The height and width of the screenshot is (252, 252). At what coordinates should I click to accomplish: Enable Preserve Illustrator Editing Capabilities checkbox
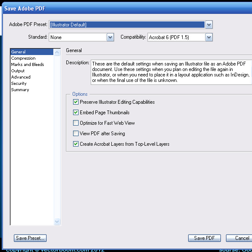pyautogui.click(x=76, y=102)
